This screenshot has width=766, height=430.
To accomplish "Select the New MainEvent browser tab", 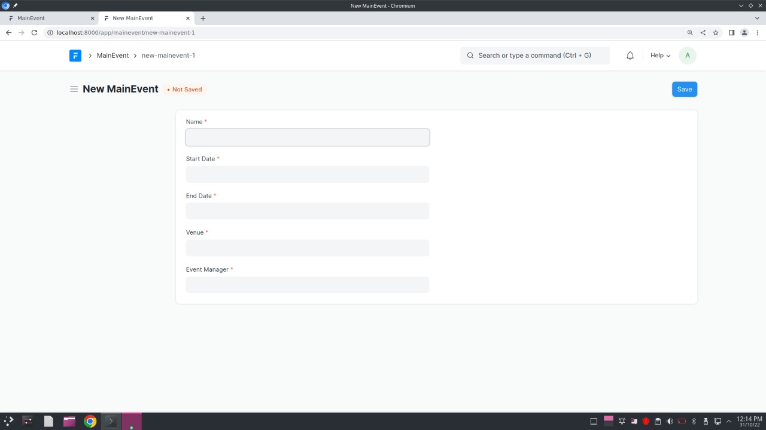I will pos(146,19).
